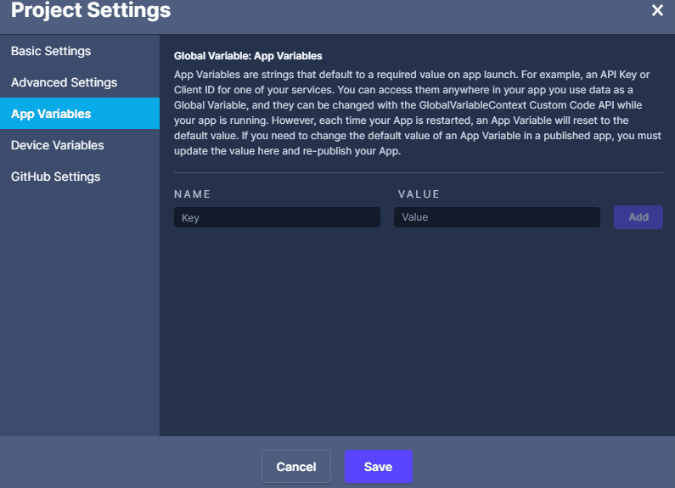Screen dimensions: 675x488
Task: Open GitHub Settings in the sidebar
Action: (x=55, y=177)
